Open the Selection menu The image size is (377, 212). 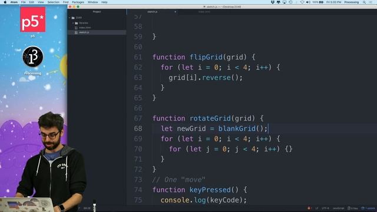(54, 2)
